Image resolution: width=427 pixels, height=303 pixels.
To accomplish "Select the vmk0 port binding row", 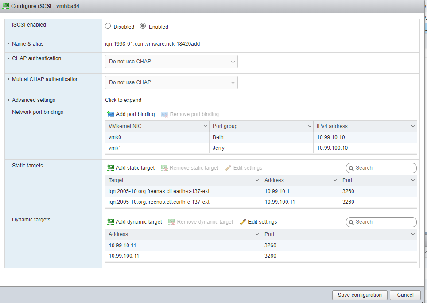I will coord(261,137).
